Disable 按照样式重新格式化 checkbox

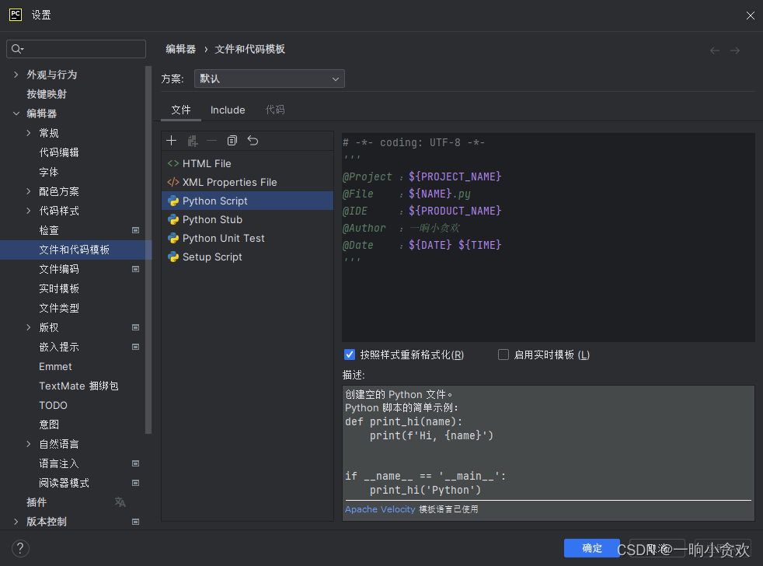coord(350,355)
